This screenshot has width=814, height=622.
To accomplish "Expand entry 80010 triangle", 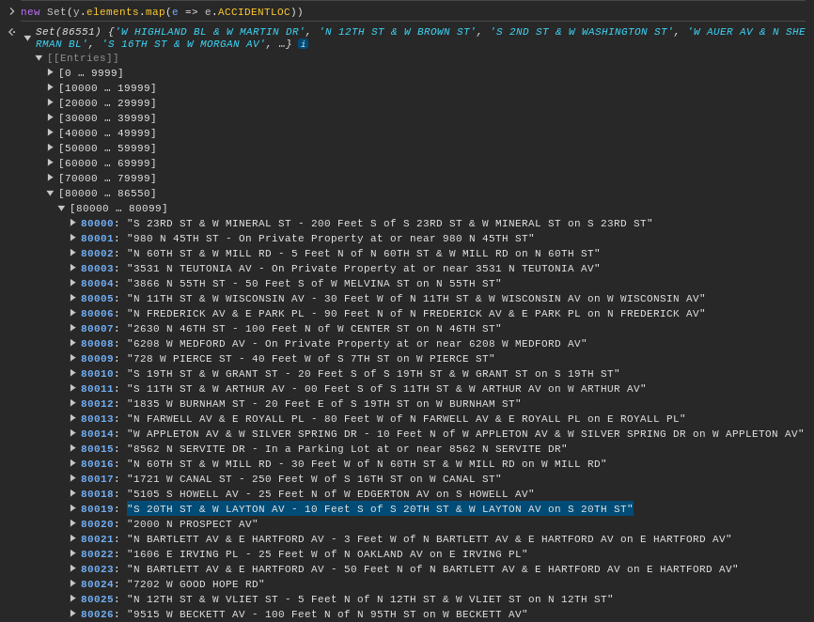I will click(73, 374).
